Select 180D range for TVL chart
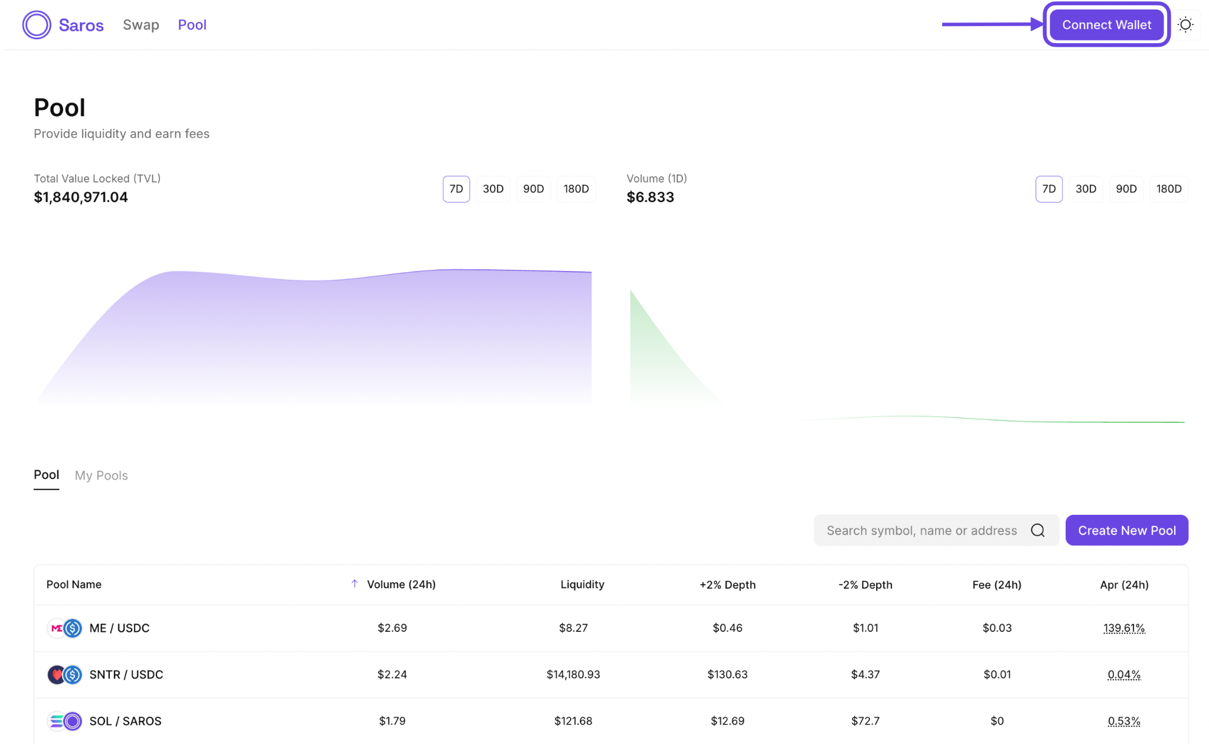This screenshot has width=1209, height=744. point(576,189)
